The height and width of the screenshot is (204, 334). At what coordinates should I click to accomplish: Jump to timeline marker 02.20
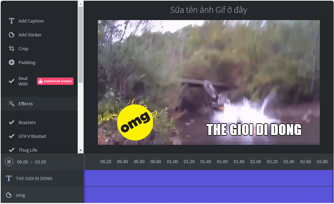pos(272,162)
